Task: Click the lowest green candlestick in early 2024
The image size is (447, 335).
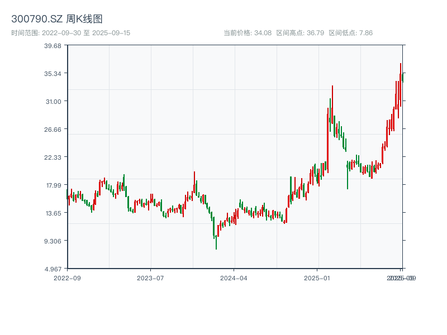Action: point(216,241)
